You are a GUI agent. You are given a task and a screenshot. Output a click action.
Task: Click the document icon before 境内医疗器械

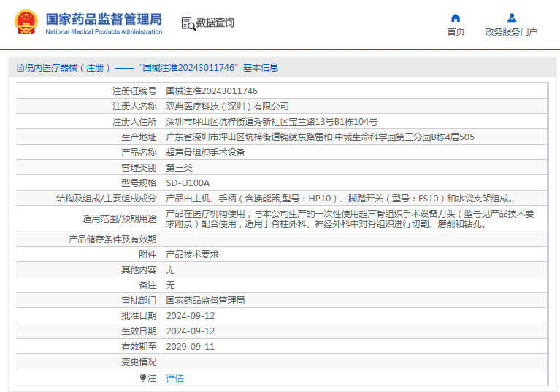click(20, 67)
